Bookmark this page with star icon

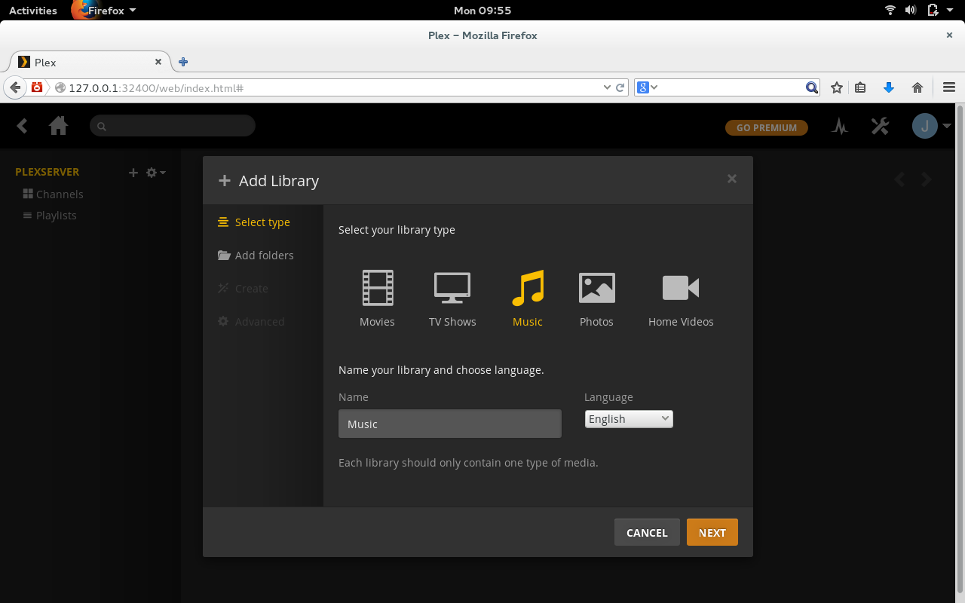click(x=836, y=87)
